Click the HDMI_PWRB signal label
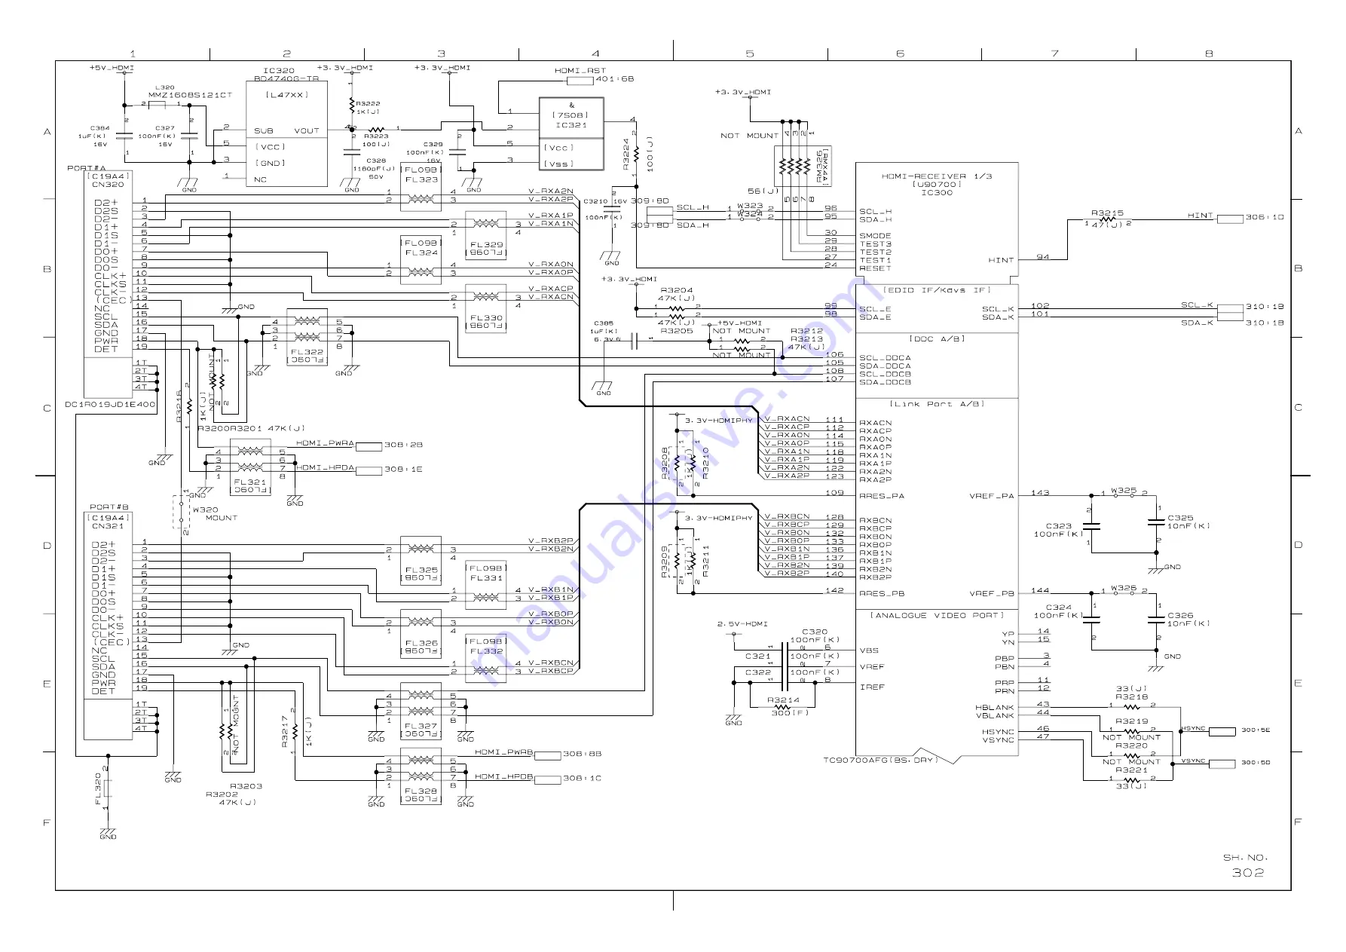Viewport: 1346px width, 952px height. tap(503, 752)
